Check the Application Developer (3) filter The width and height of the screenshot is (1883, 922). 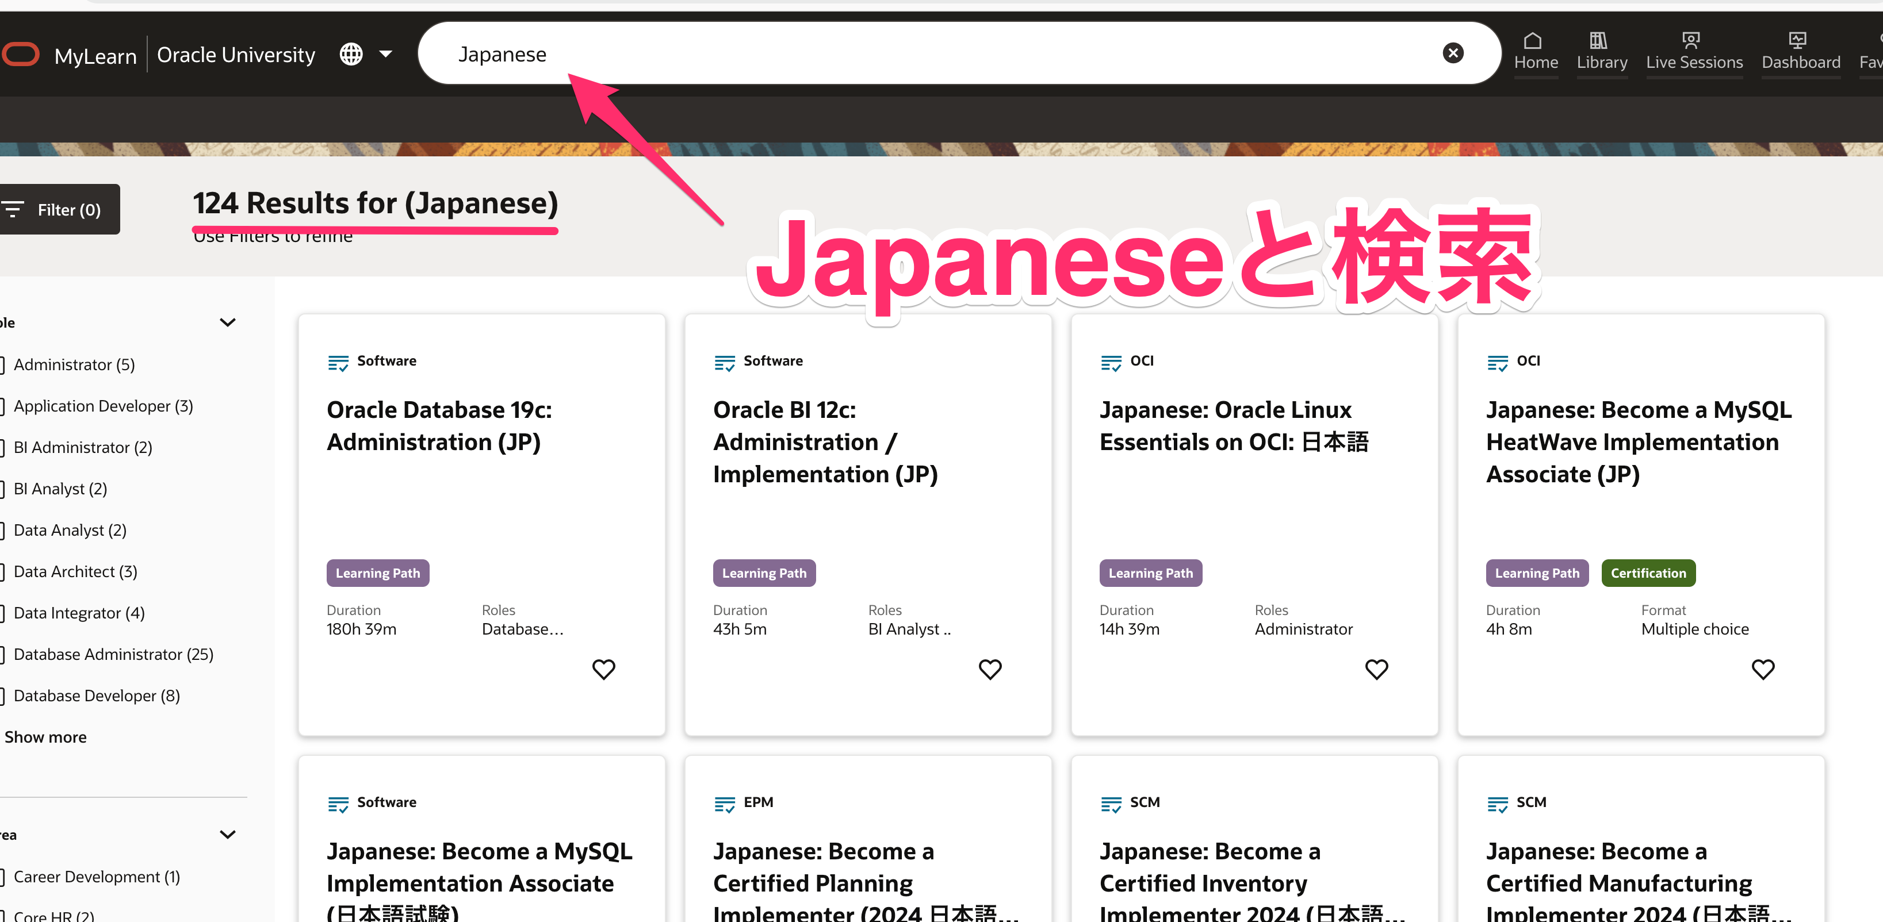(3, 406)
